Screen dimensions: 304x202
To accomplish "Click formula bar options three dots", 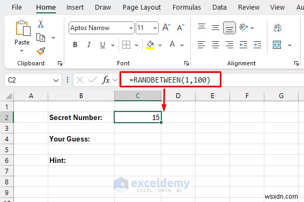I will (x=68, y=80).
